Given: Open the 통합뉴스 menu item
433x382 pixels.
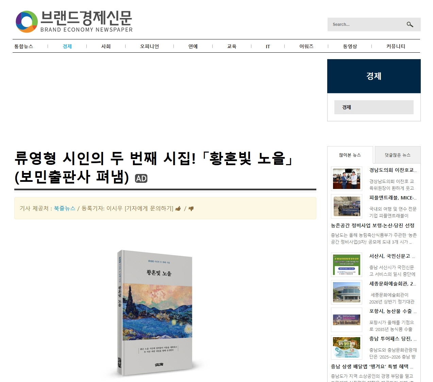Looking at the screenshot, I should 24,46.
